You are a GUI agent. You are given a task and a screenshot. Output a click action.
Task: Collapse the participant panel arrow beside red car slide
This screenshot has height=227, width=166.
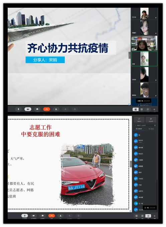pos(131,164)
